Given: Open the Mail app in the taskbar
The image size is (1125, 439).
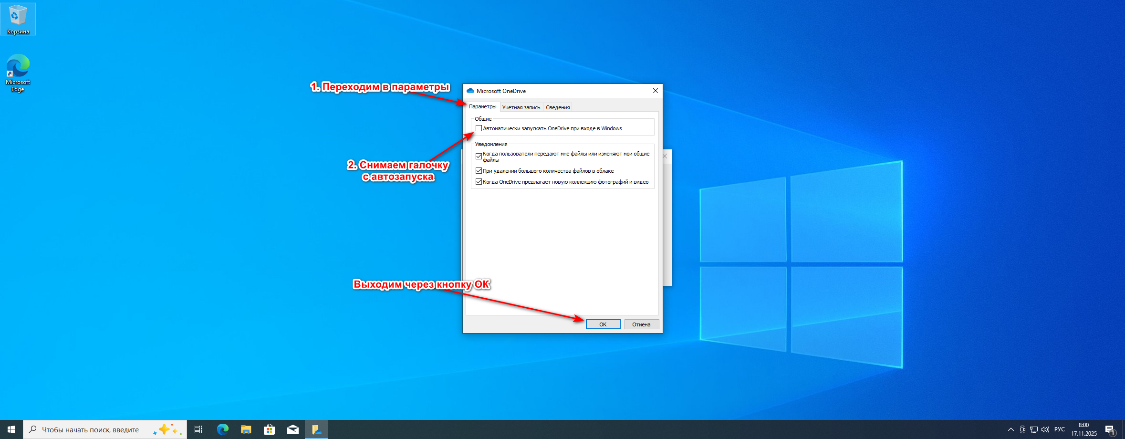Looking at the screenshot, I should click(x=293, y=429).
